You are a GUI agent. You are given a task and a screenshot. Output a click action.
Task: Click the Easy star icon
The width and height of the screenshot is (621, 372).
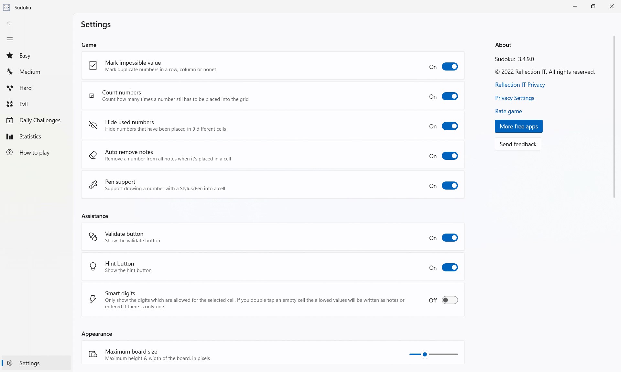(x=10, y=56)
